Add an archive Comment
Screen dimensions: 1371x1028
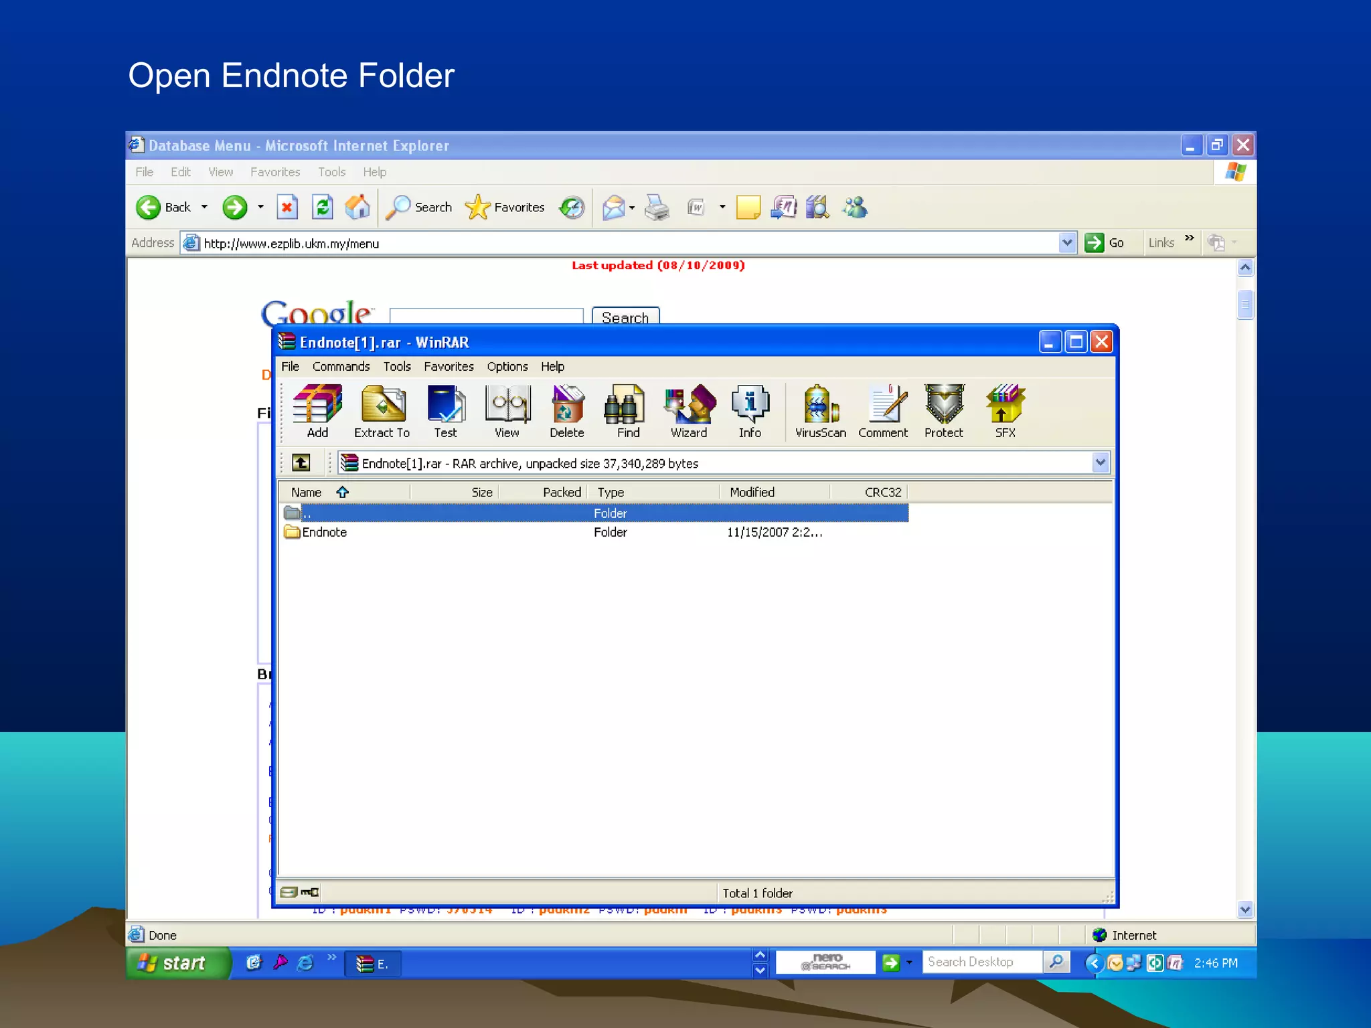pyautogui.click(x=883, y=412)
